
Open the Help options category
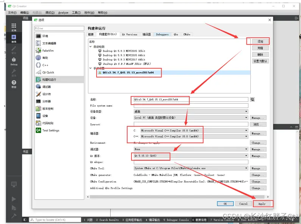59,58
